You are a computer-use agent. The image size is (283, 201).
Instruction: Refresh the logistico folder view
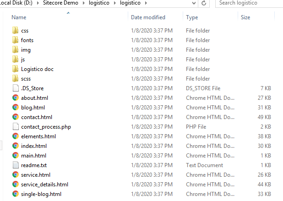(x=203, y=3)
